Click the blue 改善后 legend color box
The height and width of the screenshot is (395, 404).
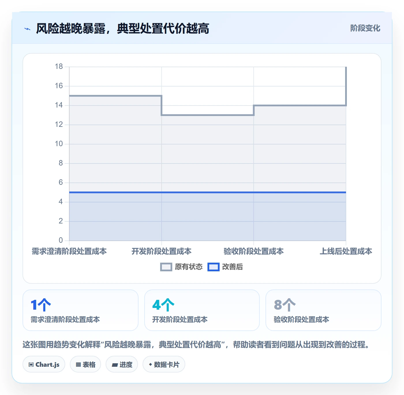214,267
